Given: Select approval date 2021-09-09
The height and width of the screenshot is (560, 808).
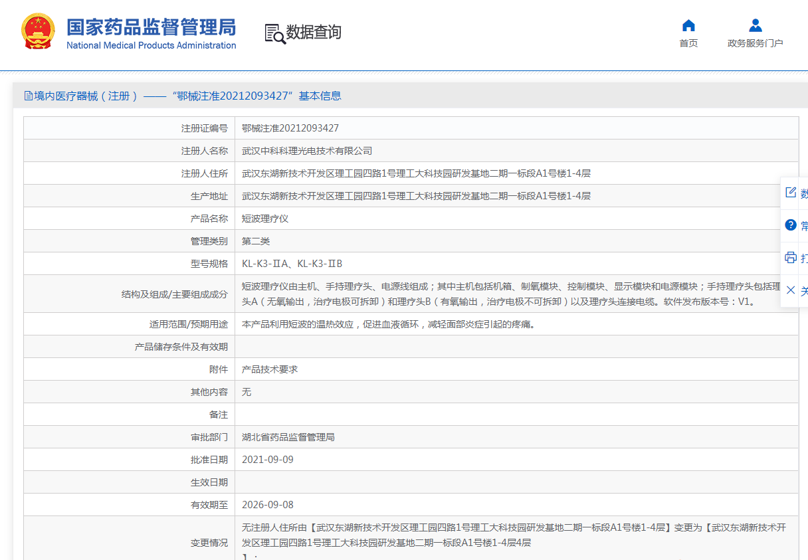Looking at the screenshot, I should click(x=268, y=460).
